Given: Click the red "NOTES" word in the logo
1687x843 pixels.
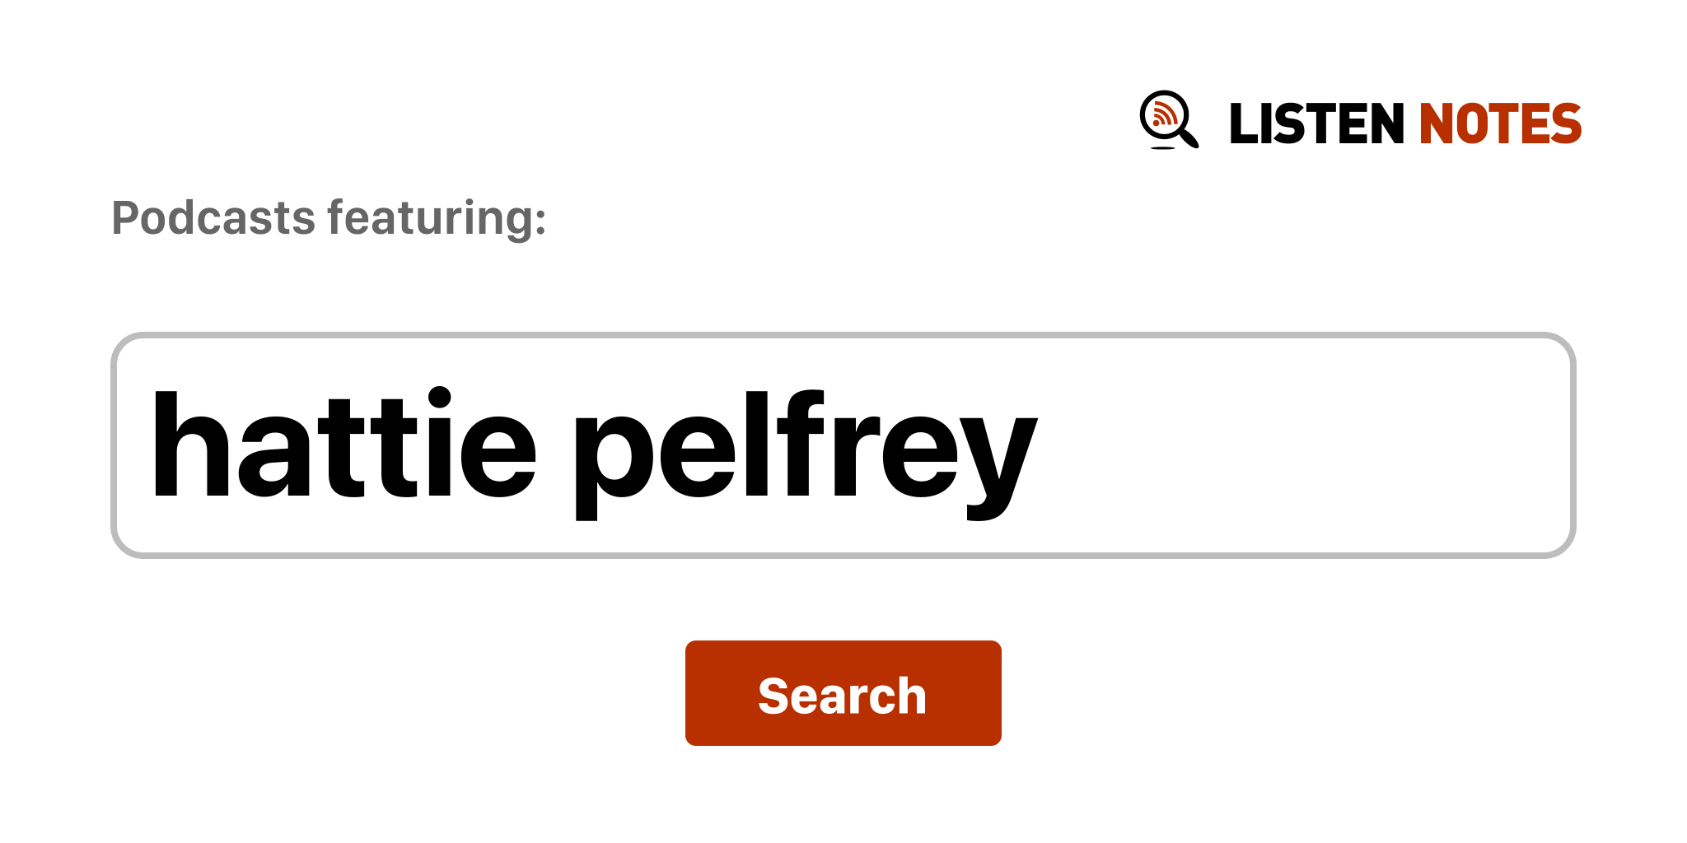Looking at the screenshot, I should pos(1500,124).
